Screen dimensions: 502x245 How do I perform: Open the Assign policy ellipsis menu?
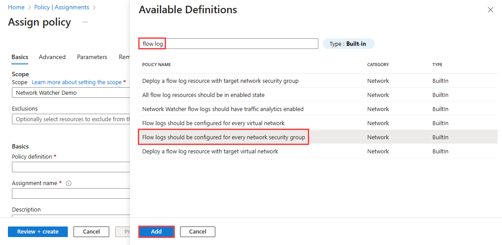click(85, 22)
